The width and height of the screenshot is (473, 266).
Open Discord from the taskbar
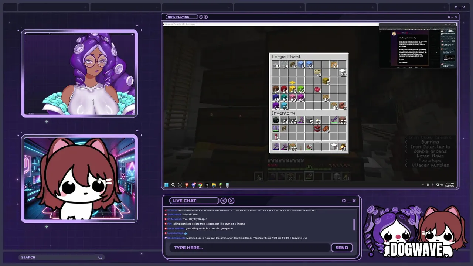click(x=193, y=185)
